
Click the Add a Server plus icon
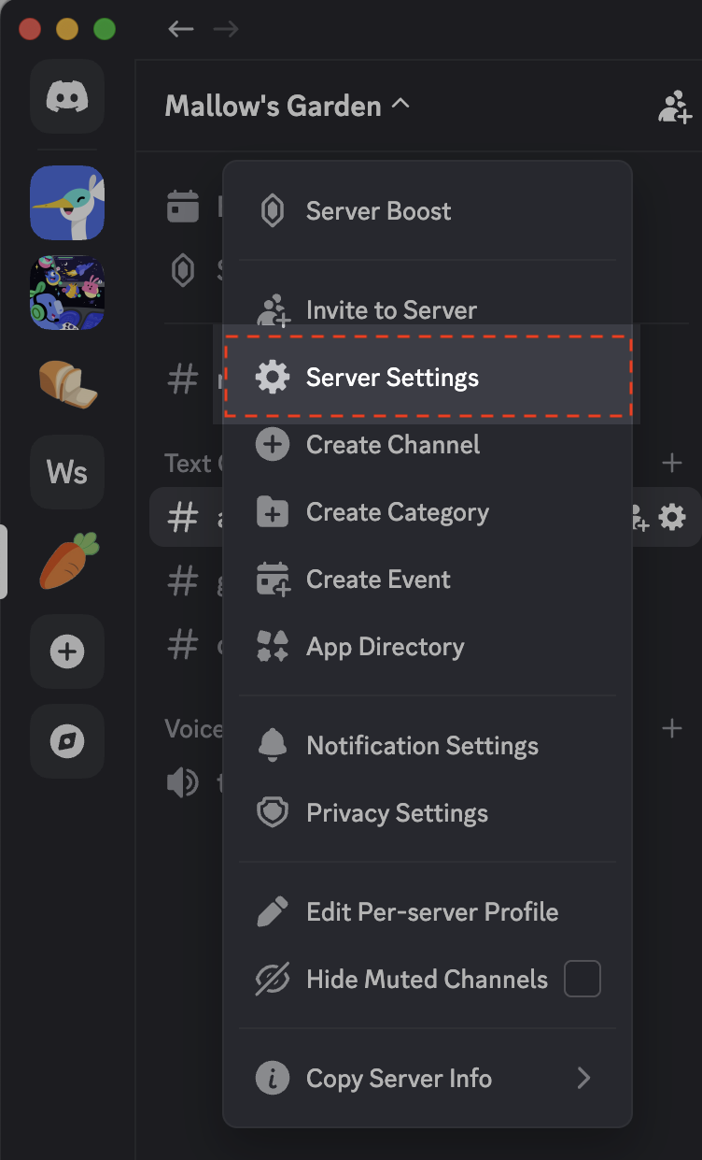point(67,652)
